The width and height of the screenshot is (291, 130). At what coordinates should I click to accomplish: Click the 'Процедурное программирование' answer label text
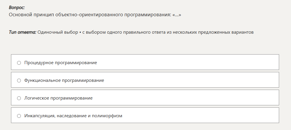[61, 63]
